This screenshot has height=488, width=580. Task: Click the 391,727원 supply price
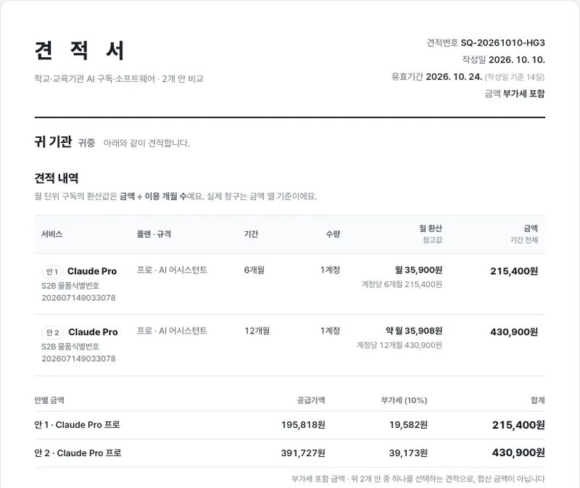tap(303, 453)
